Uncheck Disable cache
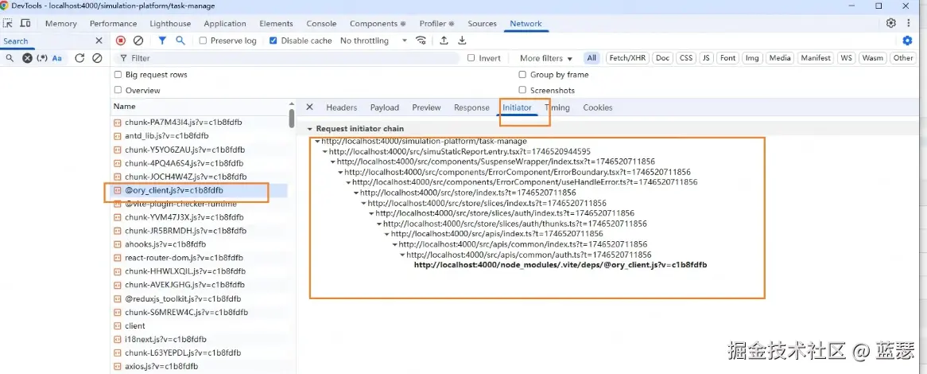 [273, 41]
